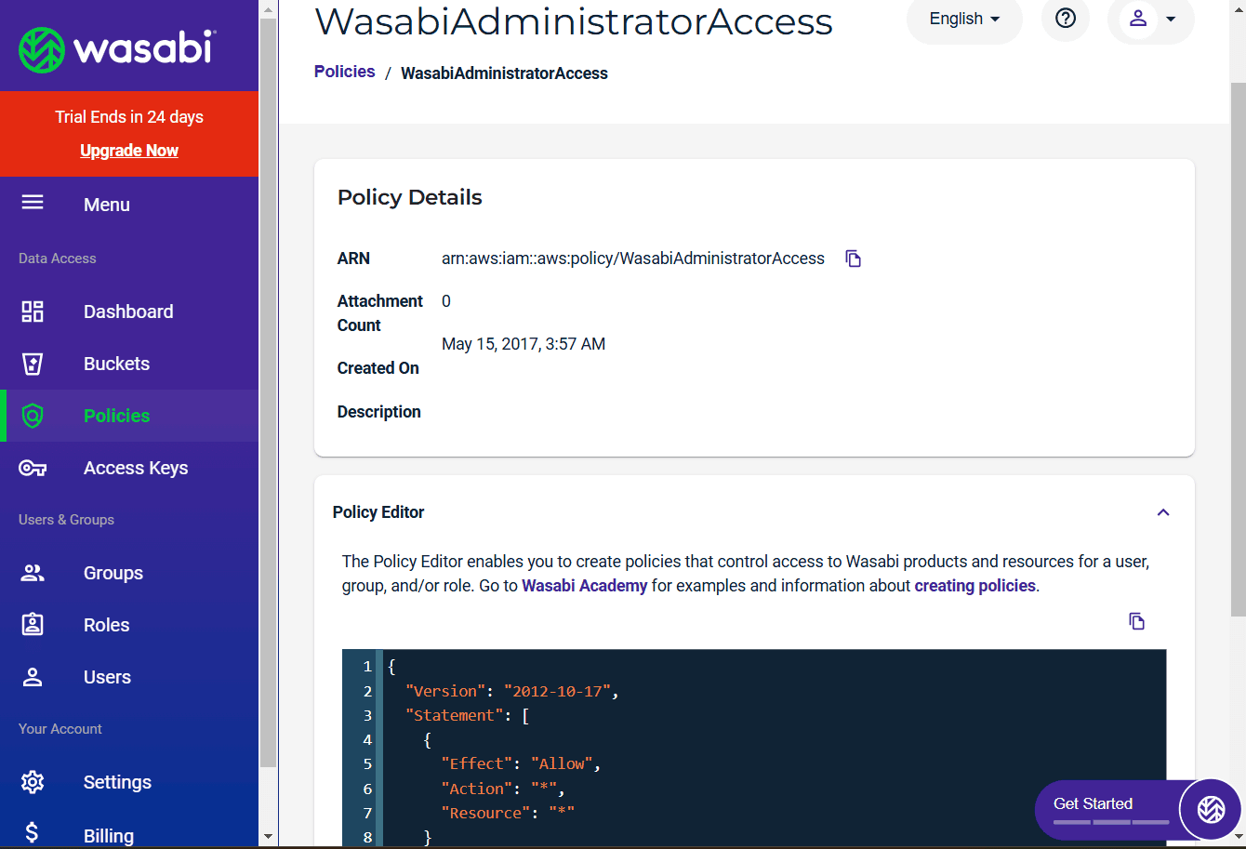The image size is (1246, 849).
Task: Click the Wasabi round icon beside Get Started
Action: pyautogui.click(x=1211, y=809)
